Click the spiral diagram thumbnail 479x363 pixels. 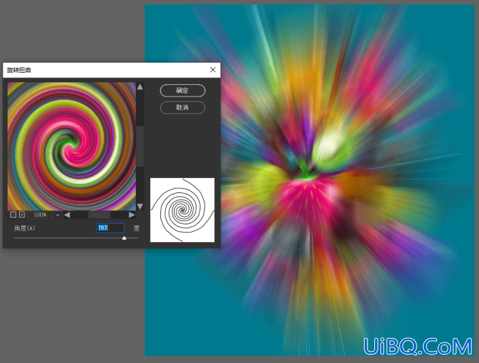pyautogui.click(x=182, y=210)
